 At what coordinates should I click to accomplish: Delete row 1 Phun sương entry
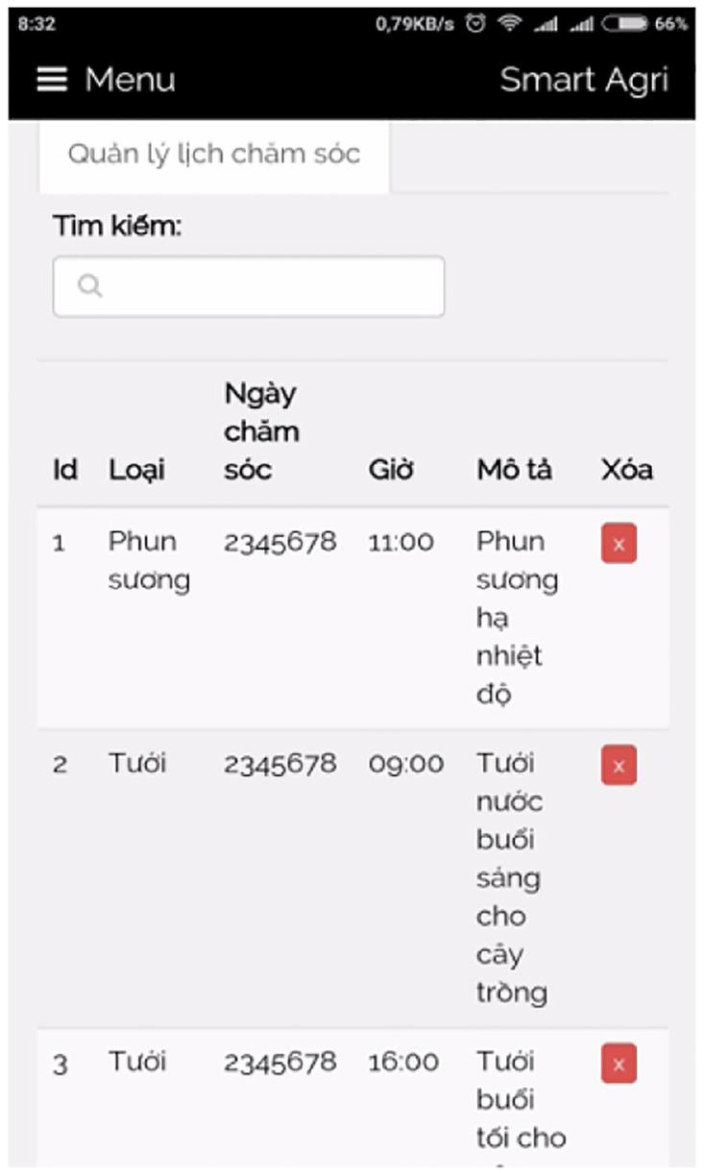pyautogui.click(x=619, y=545)
